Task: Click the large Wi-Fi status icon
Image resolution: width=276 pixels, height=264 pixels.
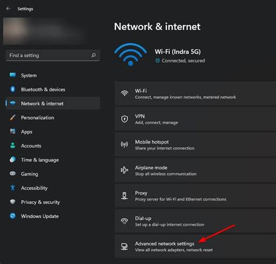Action: (130, 55)
